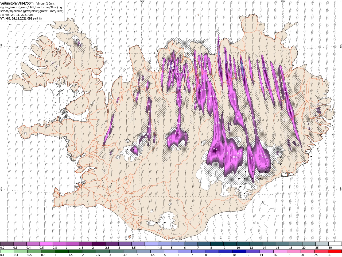This screenshot has width=342, height=257.
Task: Select white upper swatch above 30
Action: coord(335,244)
